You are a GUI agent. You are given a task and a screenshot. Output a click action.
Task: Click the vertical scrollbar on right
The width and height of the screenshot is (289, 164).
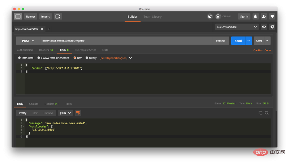pos(276,72)
